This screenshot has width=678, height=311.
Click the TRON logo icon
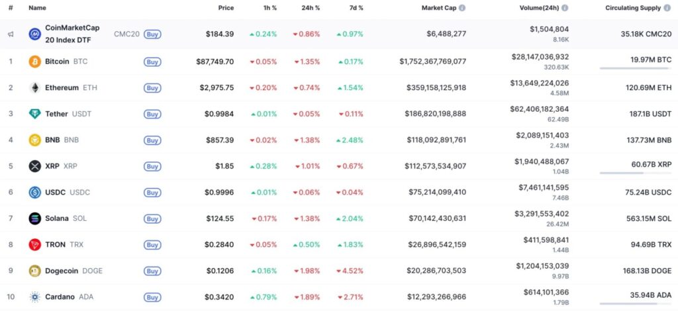pyautogui.click(x=34, y=245)
